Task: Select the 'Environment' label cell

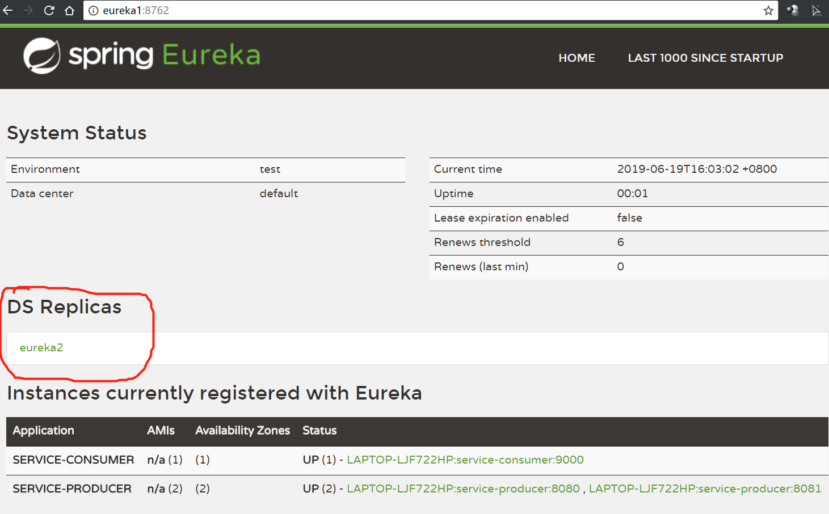Action: (x=45, y=169)
